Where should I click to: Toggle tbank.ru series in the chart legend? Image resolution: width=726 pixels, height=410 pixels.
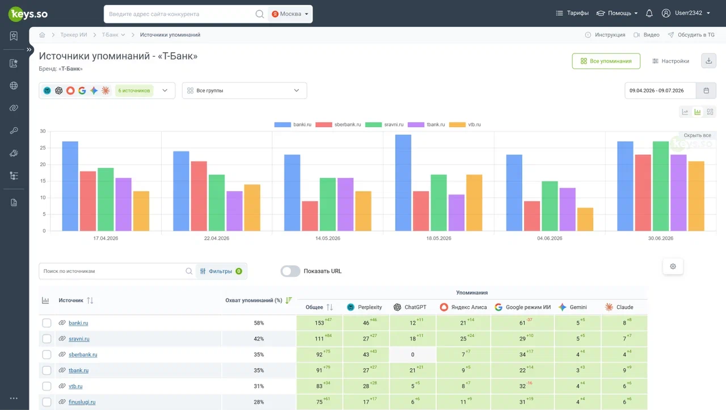click(426, 124)
